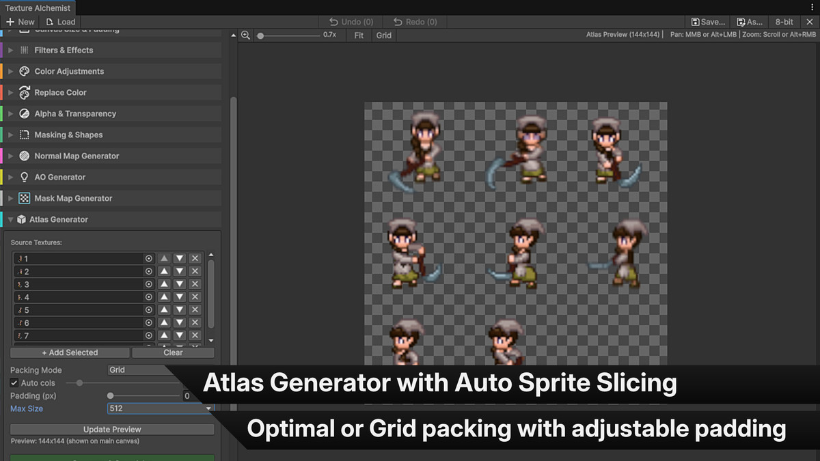Click the Masking & Shapes dashed-square icon

pos(24,135)
